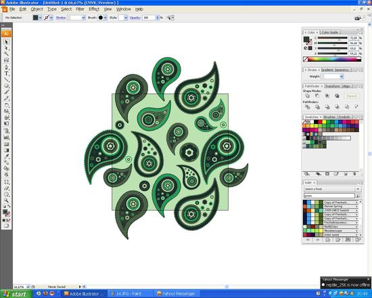Select the Live Paint Bucket tool
The image size is (372, 298).
click(6, 168)
